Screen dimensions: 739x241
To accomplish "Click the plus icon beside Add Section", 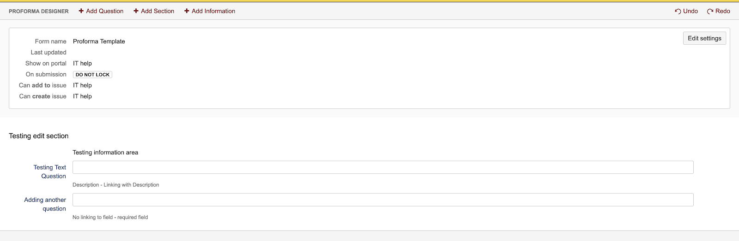I will (136, 11).
